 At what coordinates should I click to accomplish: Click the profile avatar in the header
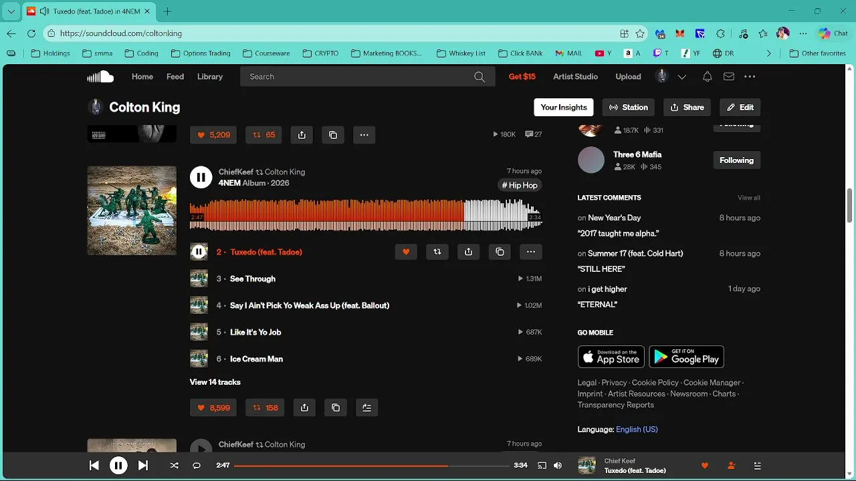[x=662, y=77]
